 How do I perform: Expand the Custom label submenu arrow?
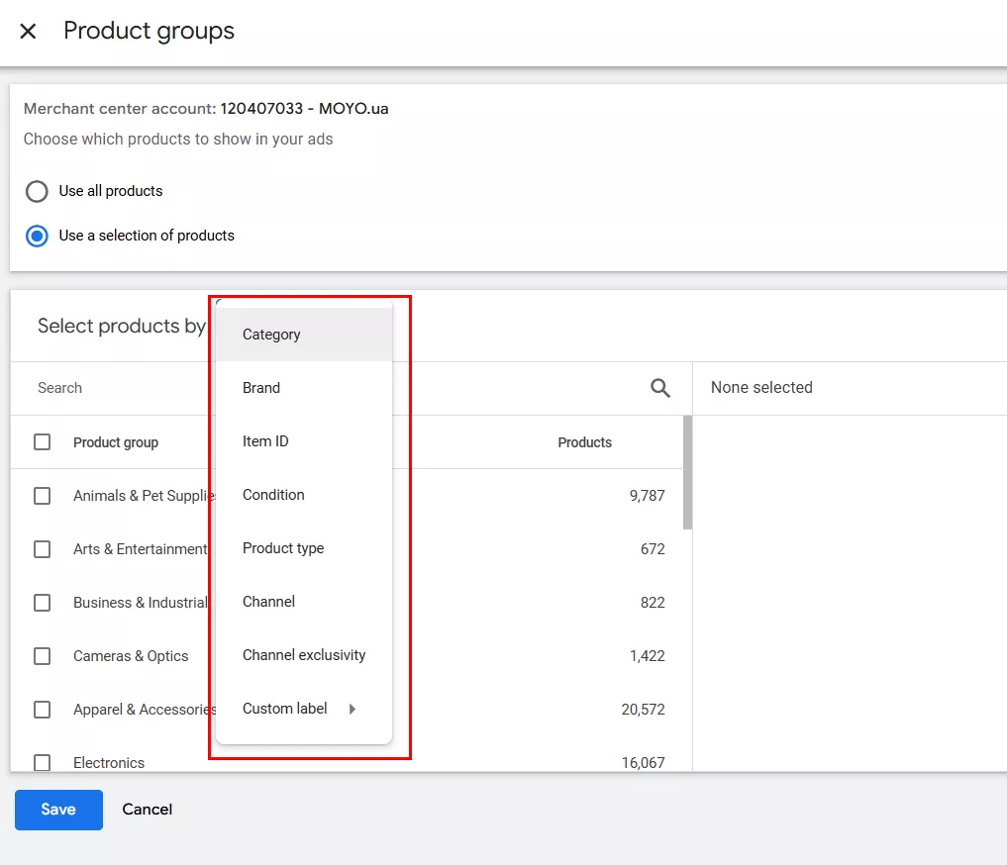pyautogui.click(x=352, y=709)
